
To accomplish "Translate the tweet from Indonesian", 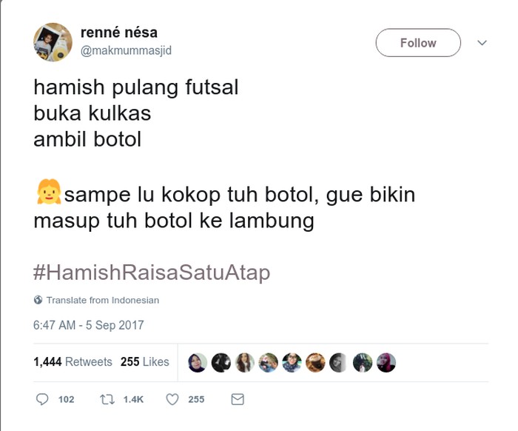I will 102,300.
